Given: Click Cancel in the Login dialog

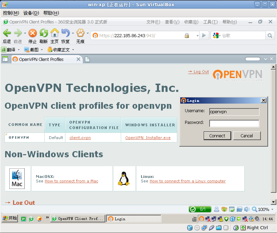Looking at the screenshot, I should [247, 136].
